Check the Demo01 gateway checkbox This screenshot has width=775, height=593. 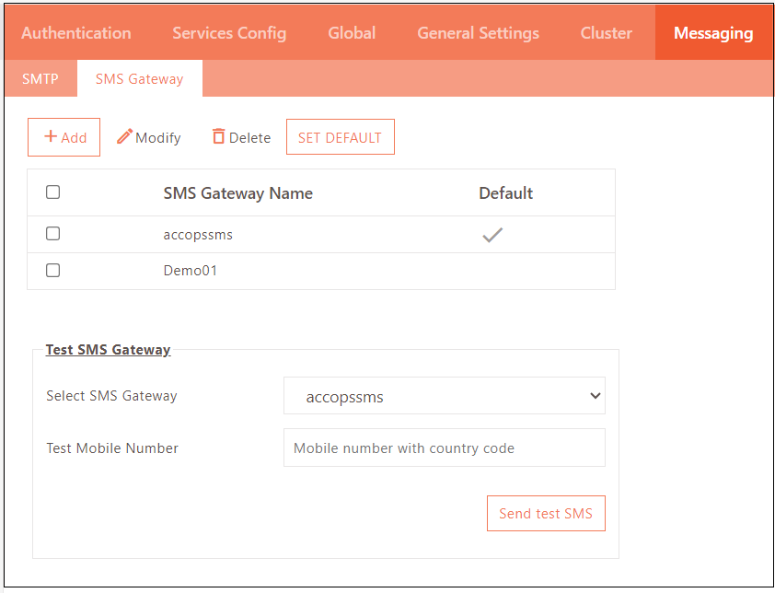(x=52, y=271)
